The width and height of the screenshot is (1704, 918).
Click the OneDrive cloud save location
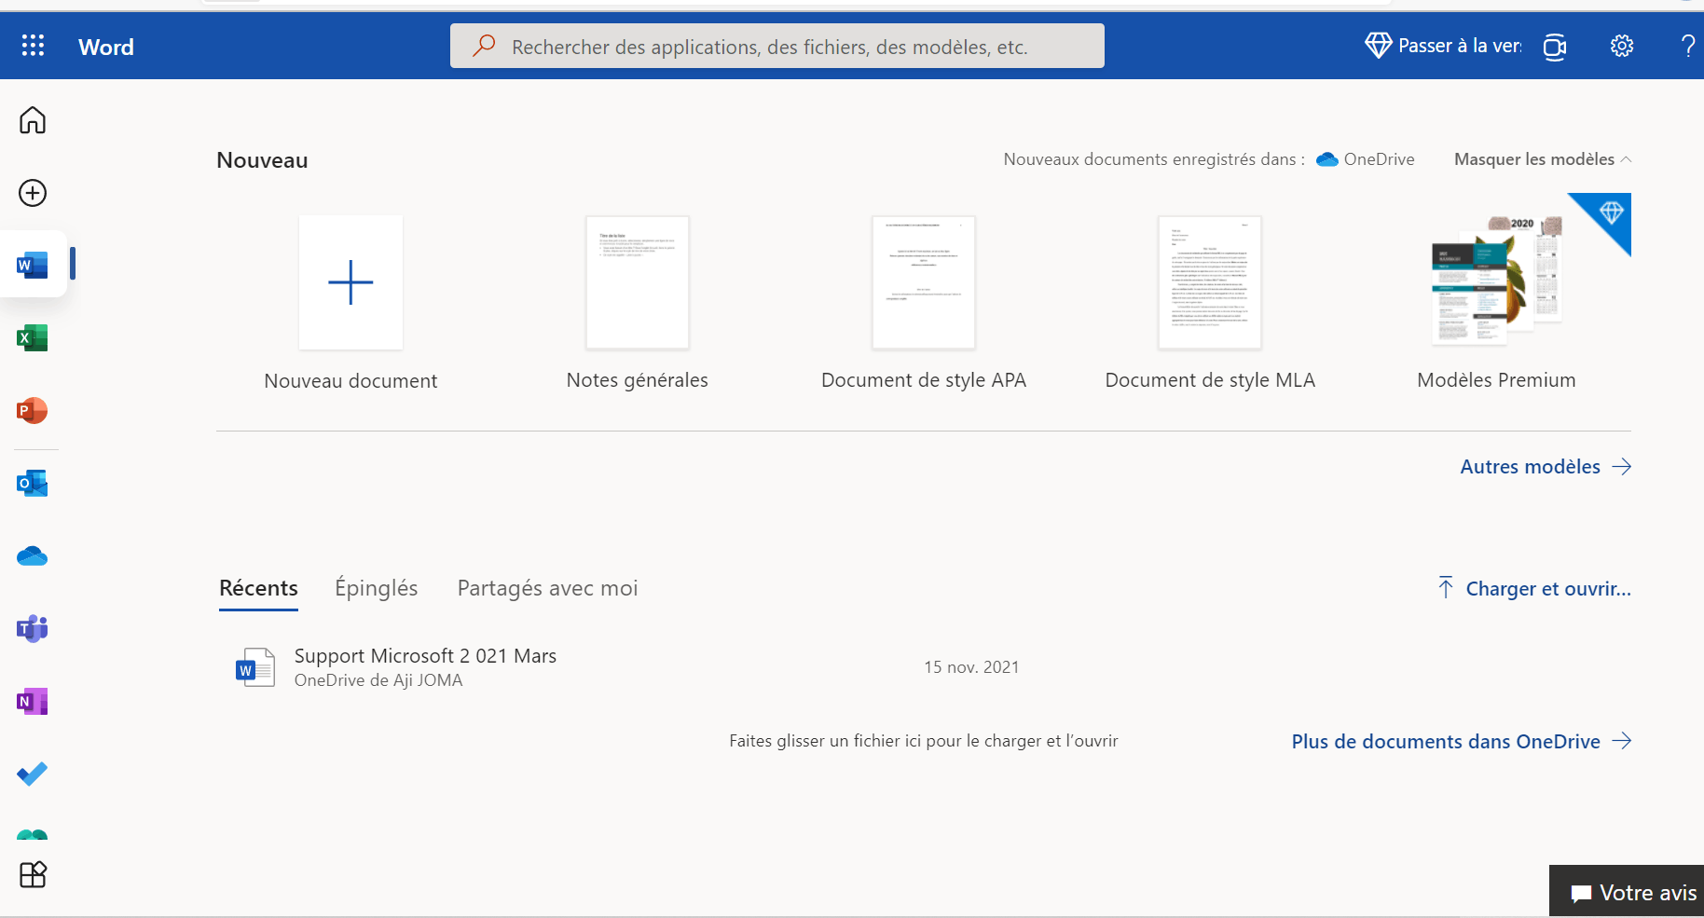pos(1366,159)
